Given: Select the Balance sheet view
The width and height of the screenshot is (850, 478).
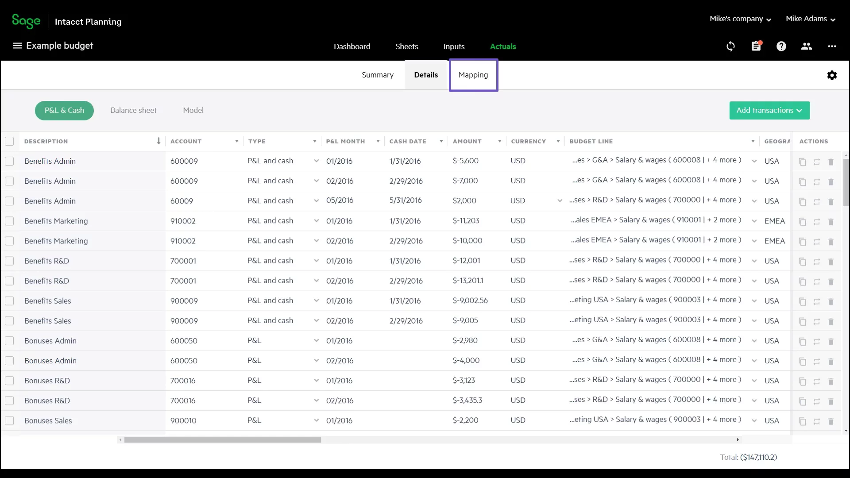Looking at the screenshot, I should (x=133, y=110).
